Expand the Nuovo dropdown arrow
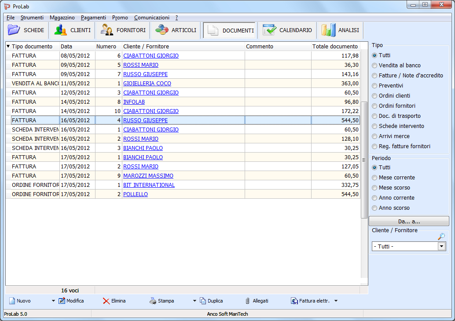The image size is (455, 321). pyautogui.click(x=53, y=301)
